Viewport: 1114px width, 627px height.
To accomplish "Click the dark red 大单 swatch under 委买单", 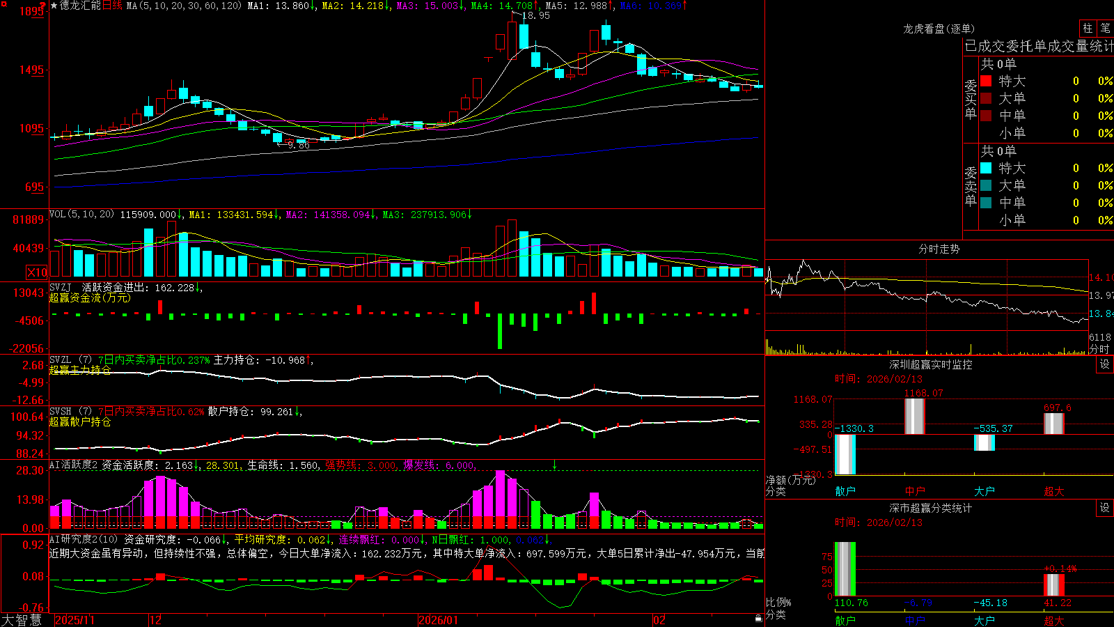I will pos(986,98).
